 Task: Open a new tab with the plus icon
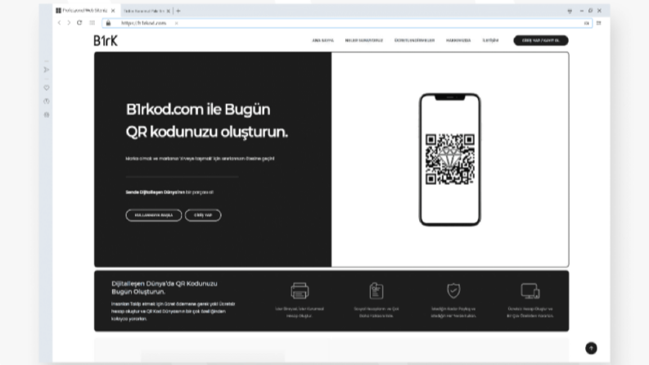178,11
